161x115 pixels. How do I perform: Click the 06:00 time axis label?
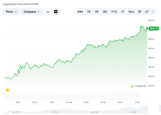coord(103,102)
